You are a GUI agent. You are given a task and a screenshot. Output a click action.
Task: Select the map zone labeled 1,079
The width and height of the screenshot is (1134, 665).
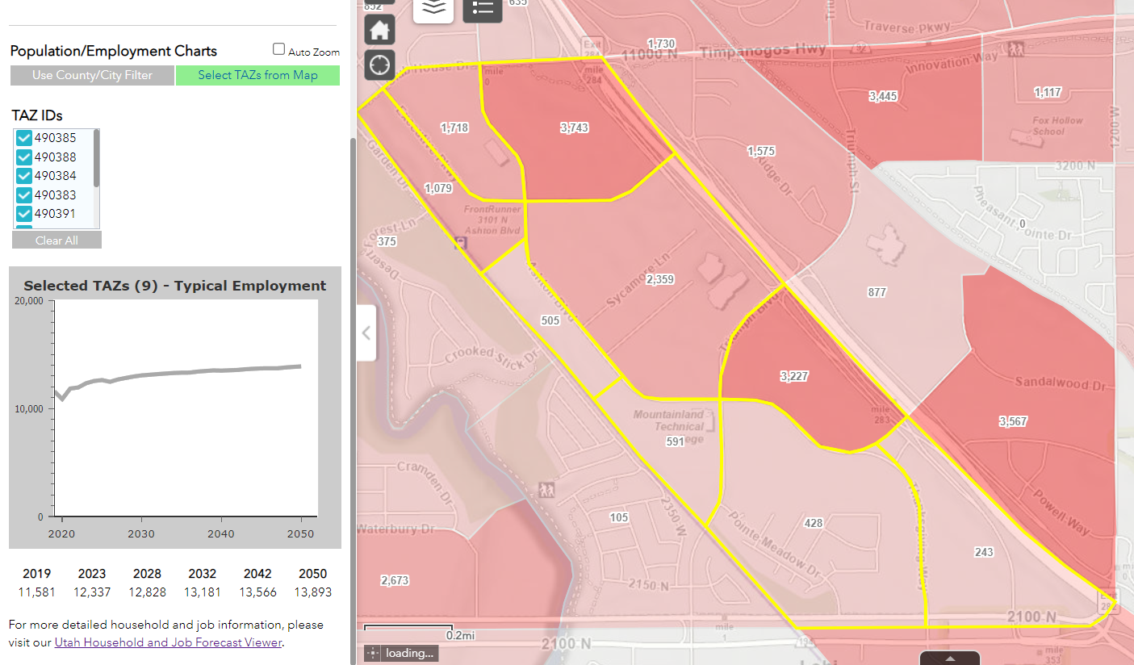point(438,188)
